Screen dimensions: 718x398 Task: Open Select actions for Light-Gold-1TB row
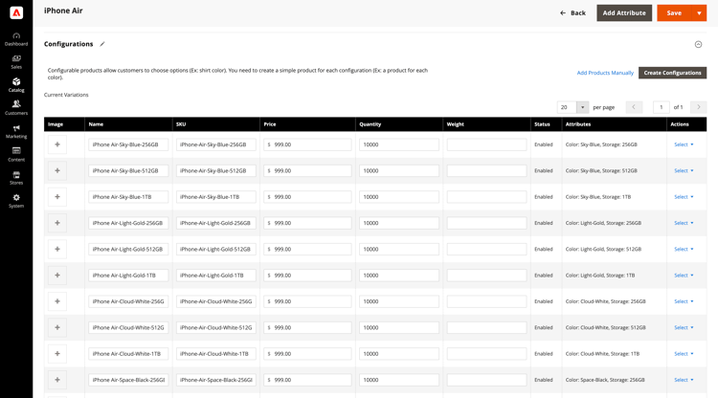tap(684, 276)
